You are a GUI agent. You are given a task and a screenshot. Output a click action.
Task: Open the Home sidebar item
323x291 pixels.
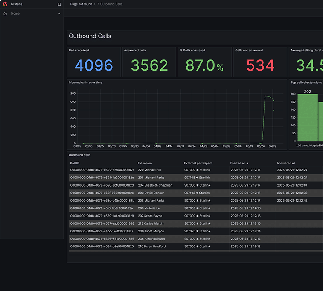pyautogui.click(x=15, y=13)
